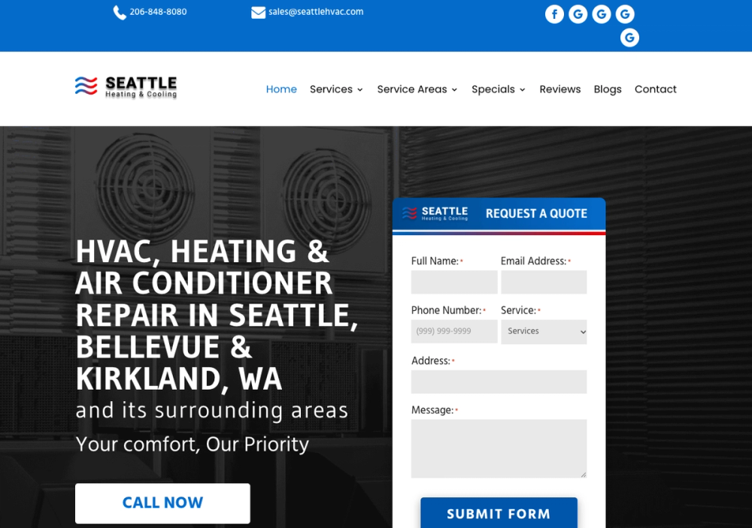
Task: Click the sales@seattlehvac.com email link
Action: (316, 12)
